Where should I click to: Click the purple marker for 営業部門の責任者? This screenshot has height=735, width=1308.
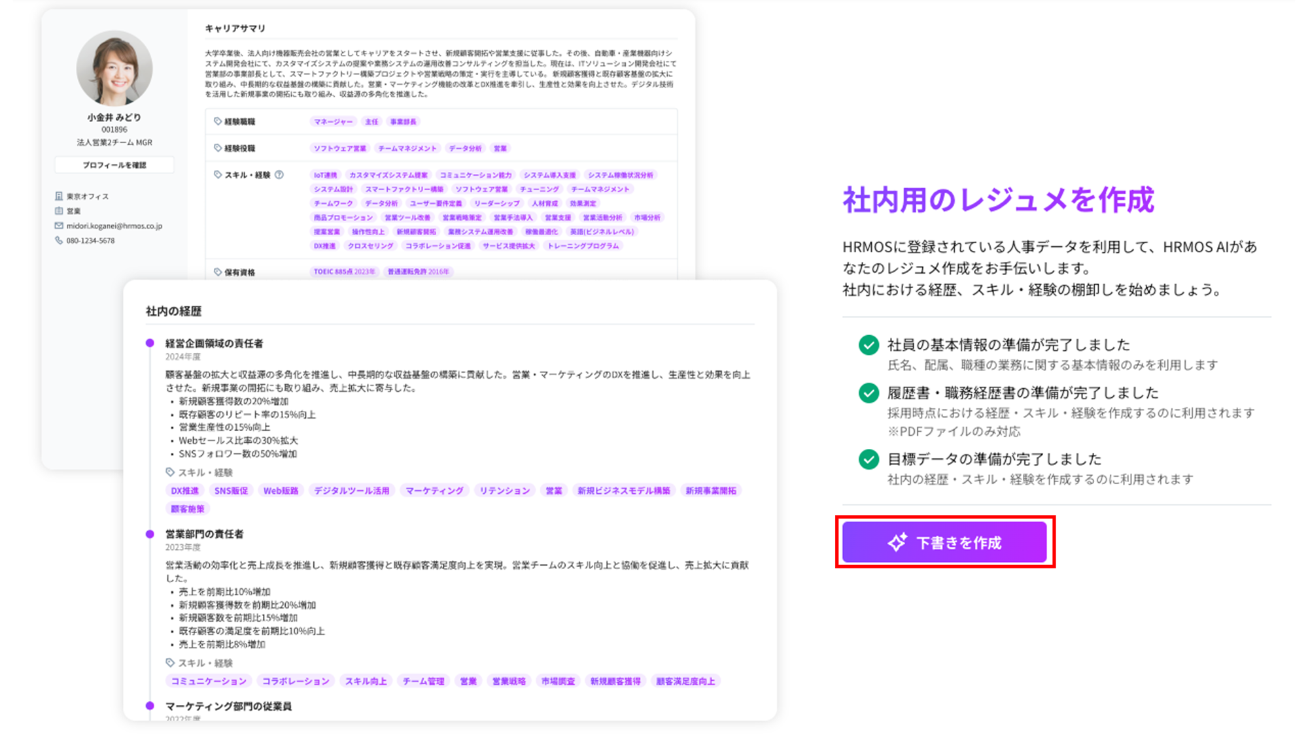click(x=150, y=534)
